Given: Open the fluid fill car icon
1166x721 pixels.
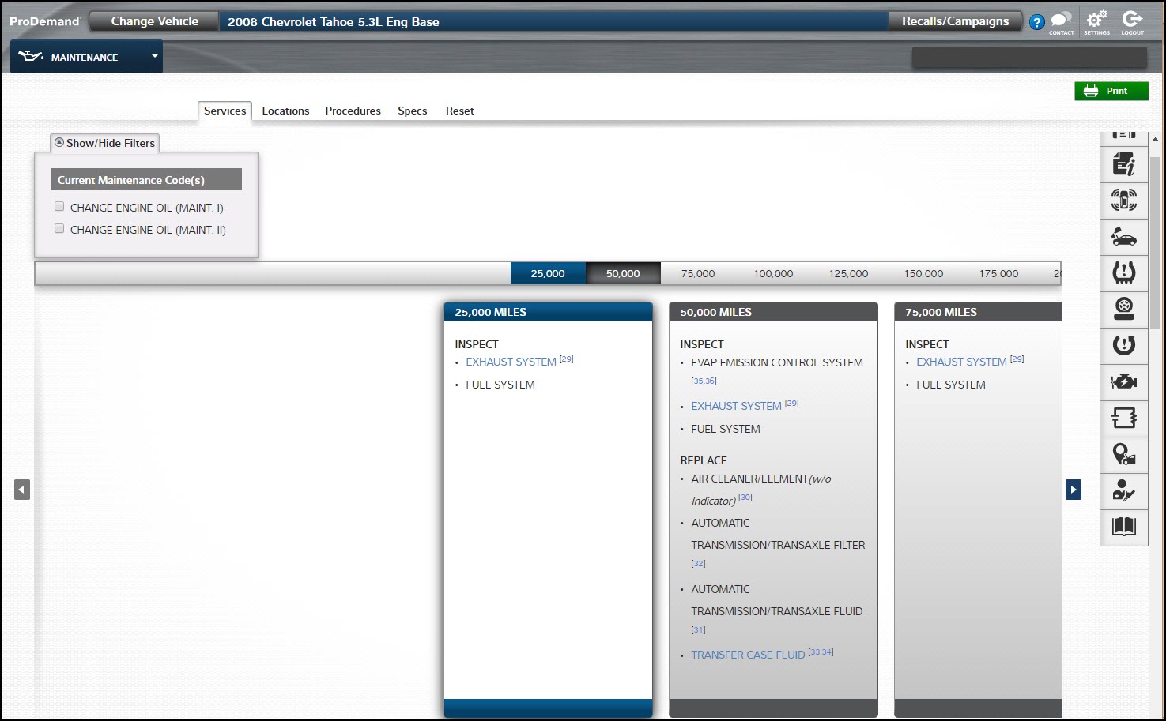Looking at the screenshot, I should coord(1123,236).
